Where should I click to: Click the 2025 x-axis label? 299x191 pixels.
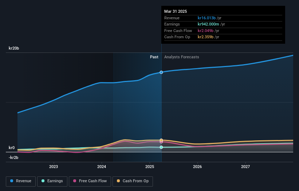click(x=150, y=167)
